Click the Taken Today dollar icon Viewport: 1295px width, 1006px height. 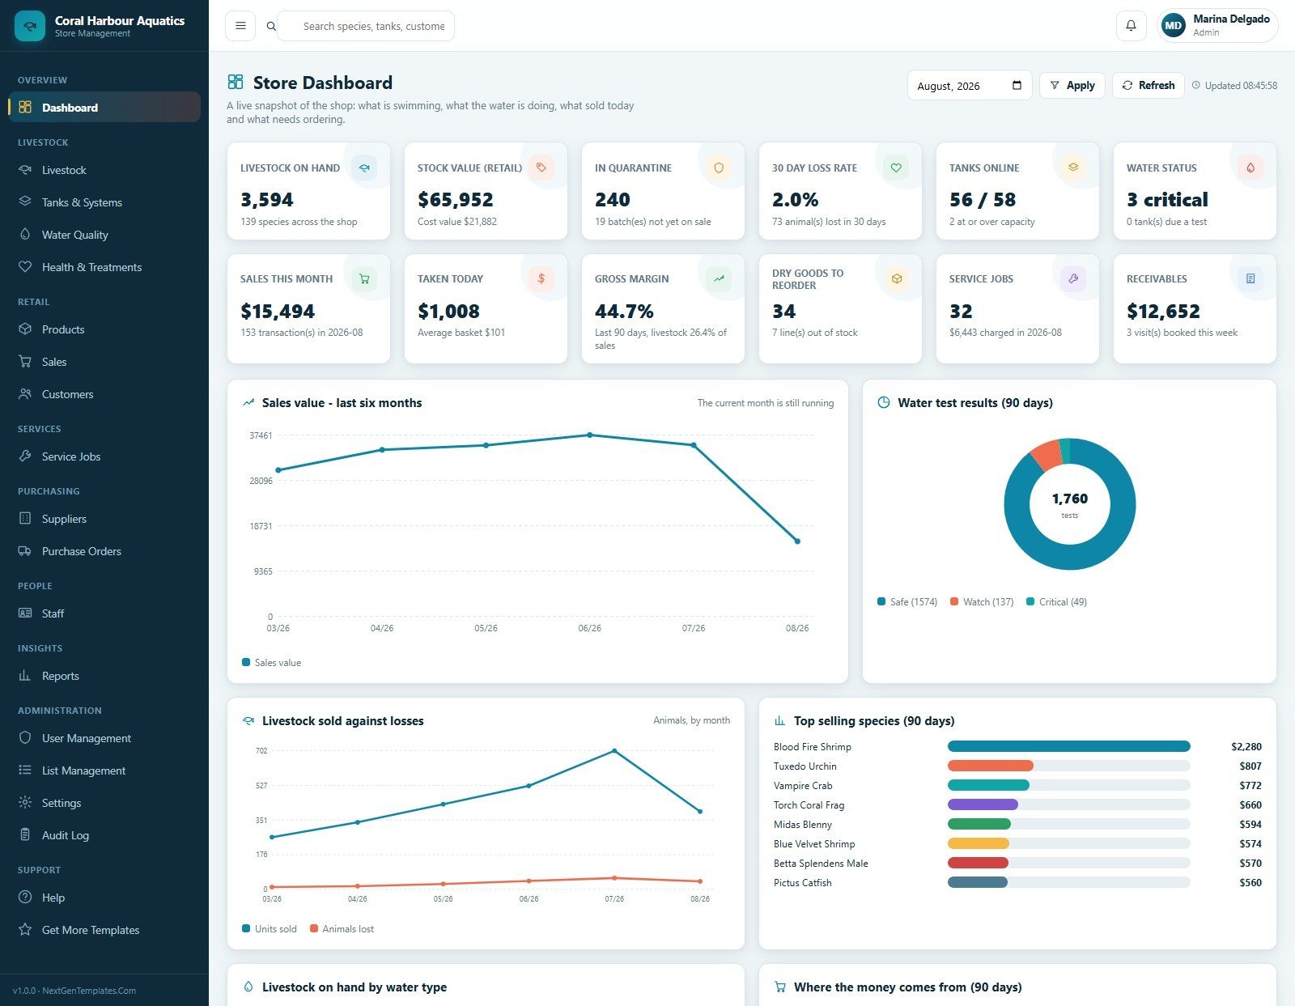[x=541, y=278]
